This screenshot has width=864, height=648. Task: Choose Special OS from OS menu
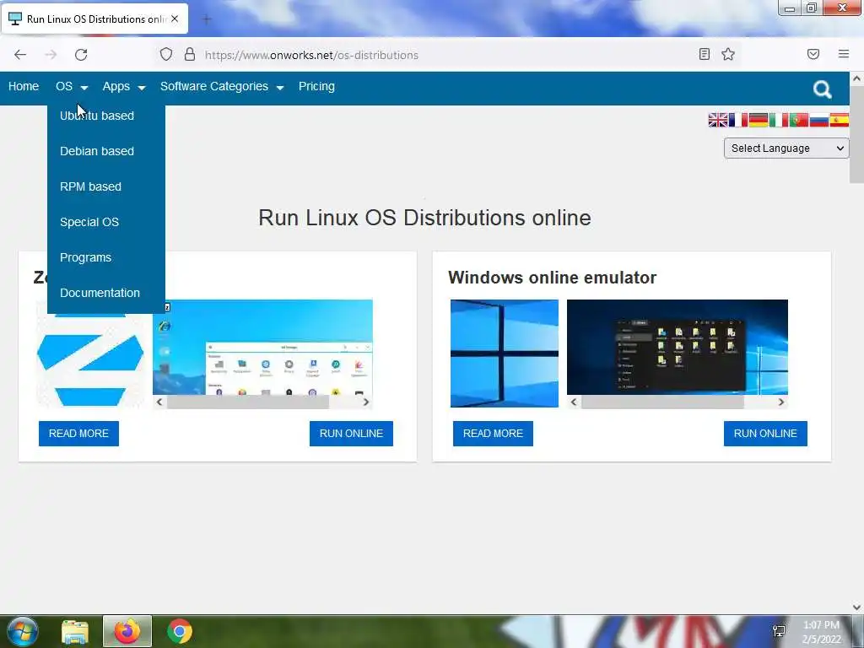89,222
